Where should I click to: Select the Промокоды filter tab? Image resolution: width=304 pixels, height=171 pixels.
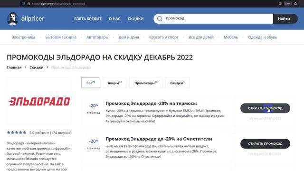coord(146,83)
